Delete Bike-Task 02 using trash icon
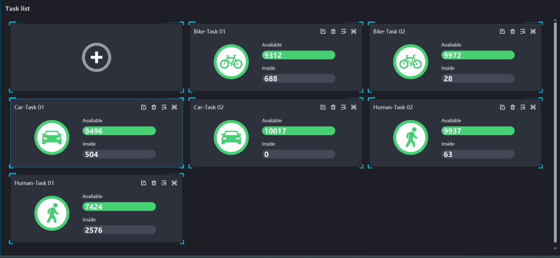This screenshot has height=258, width=560. (x=512, y=31)
